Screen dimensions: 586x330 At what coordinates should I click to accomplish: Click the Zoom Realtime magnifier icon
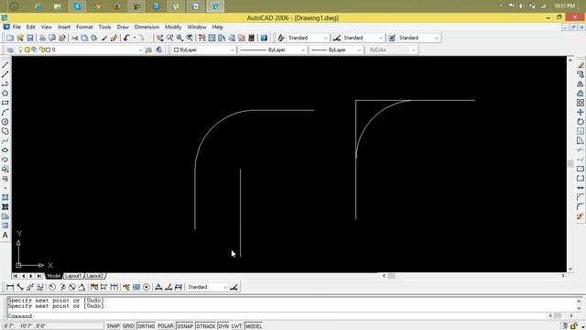(170, 38)
